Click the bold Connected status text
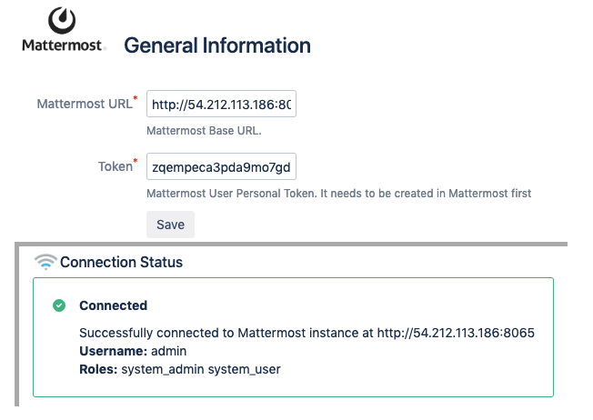593x420 pixels. click(113, 305)
